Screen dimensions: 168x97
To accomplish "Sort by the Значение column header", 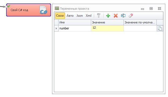I will 107,22.
